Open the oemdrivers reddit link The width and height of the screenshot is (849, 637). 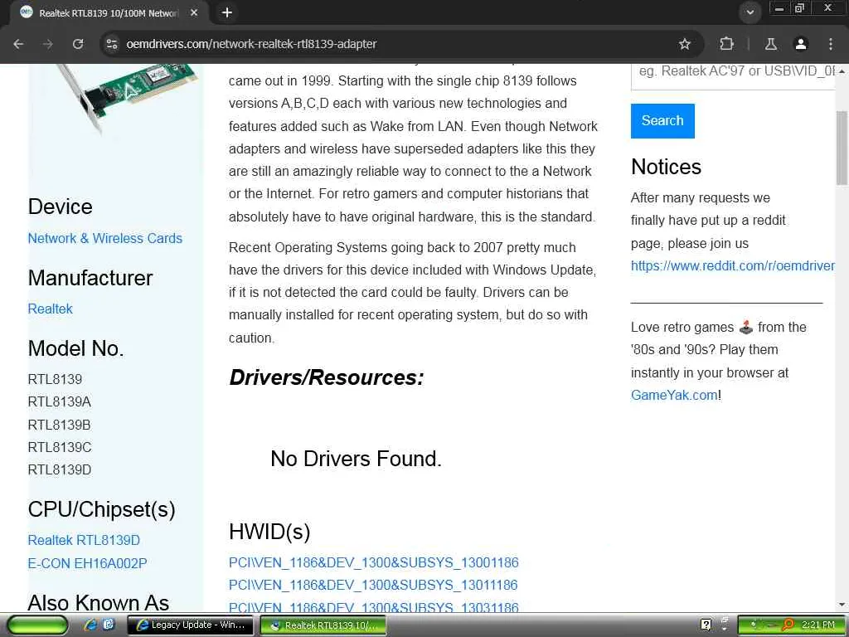click(733, 266)
